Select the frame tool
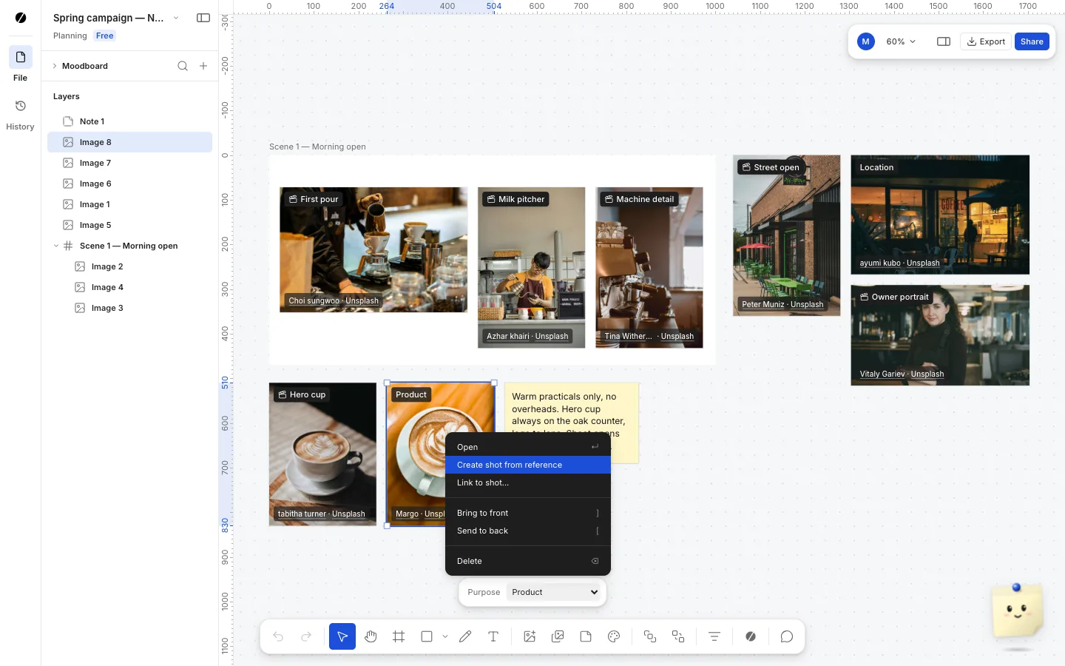Image resolution: width=1065 pixels, height=666 pixels. 399,636
